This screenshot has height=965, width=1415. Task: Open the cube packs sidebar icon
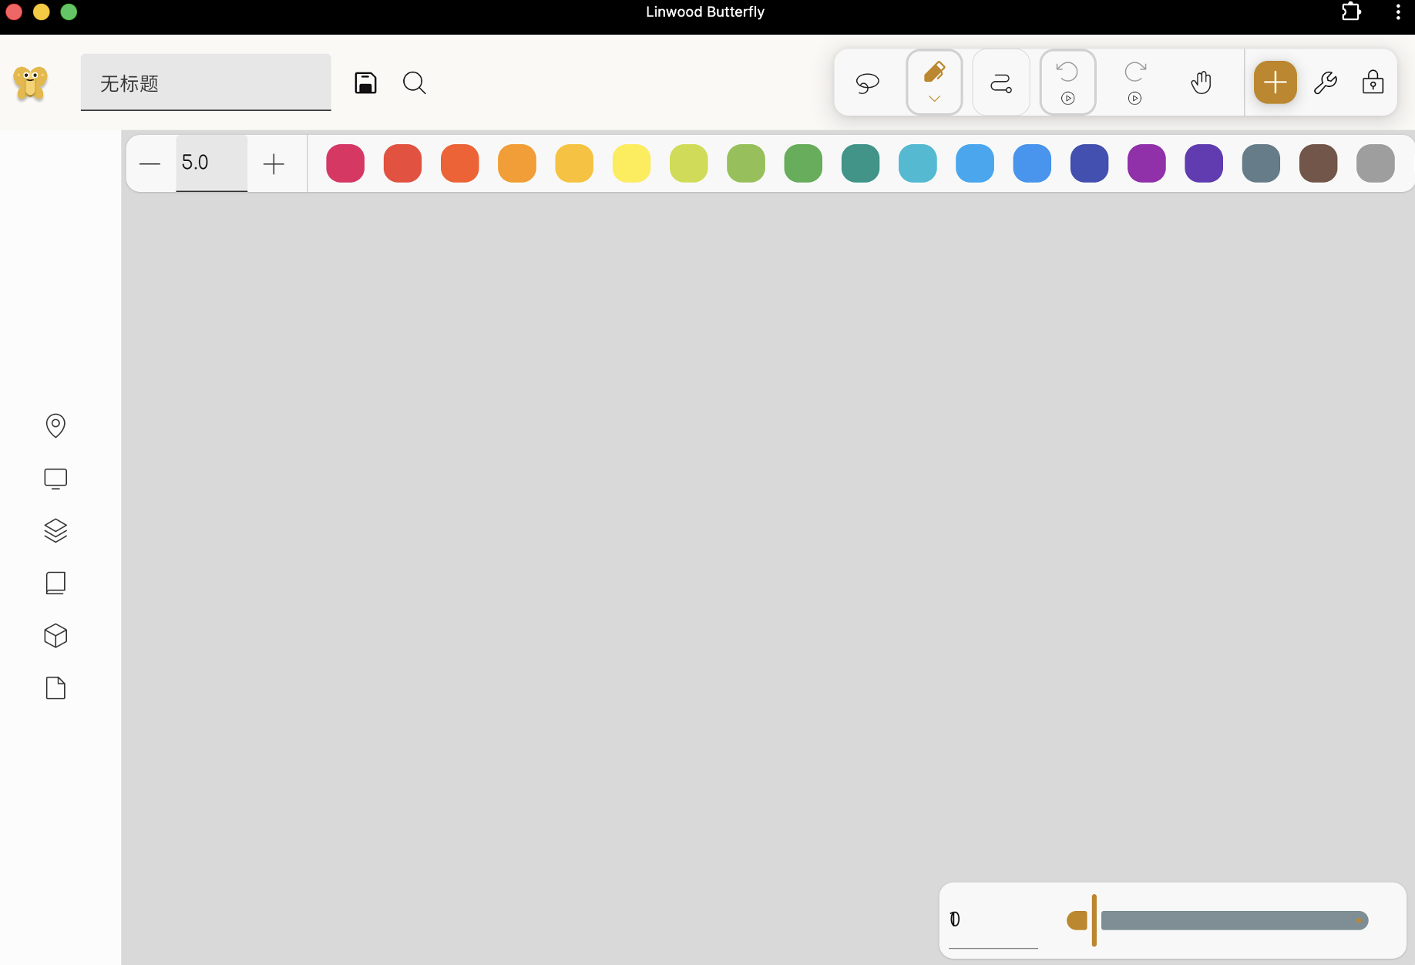pyautogui.click(x=55, y=636)
